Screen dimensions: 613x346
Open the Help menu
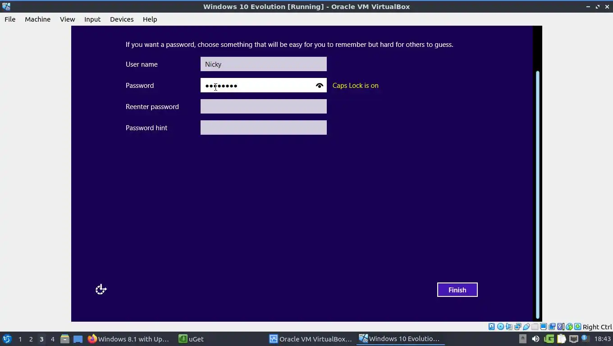tap(150, 19)
